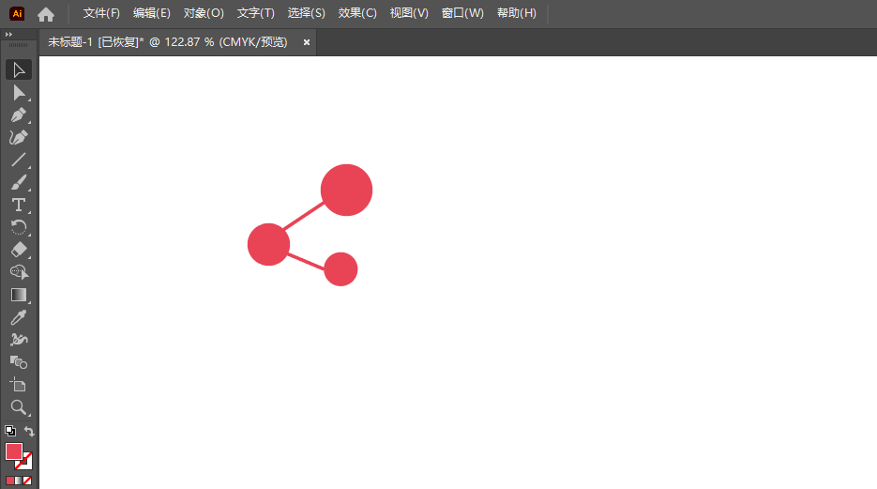
Task: Select the left red circle on canvas
Action: (268, 244)
